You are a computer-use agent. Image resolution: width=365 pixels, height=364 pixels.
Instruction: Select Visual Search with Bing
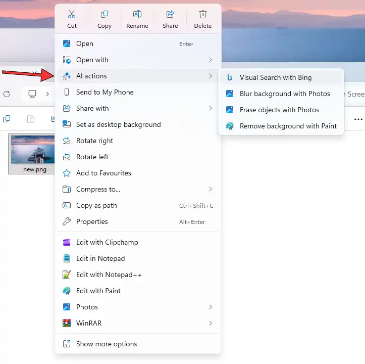click(275, 77)
